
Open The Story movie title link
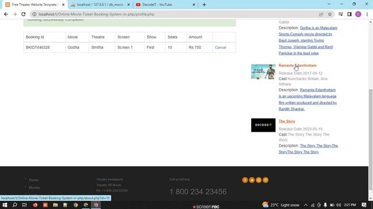[x=287, y=121]
